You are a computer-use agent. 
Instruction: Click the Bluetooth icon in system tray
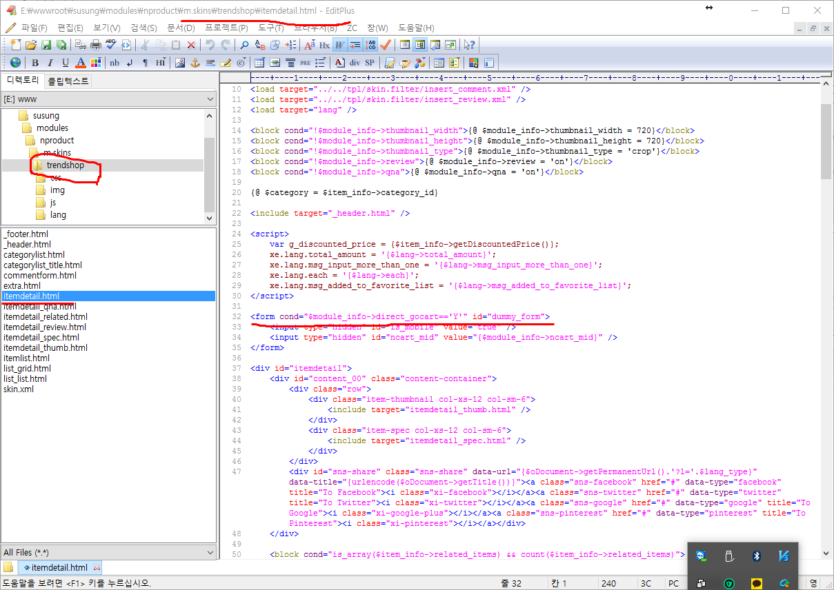click(756, 556)
